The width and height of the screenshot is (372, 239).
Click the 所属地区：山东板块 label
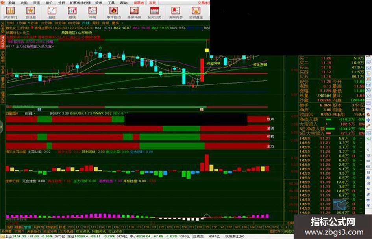pyautogui.click(x=77, y=33)
